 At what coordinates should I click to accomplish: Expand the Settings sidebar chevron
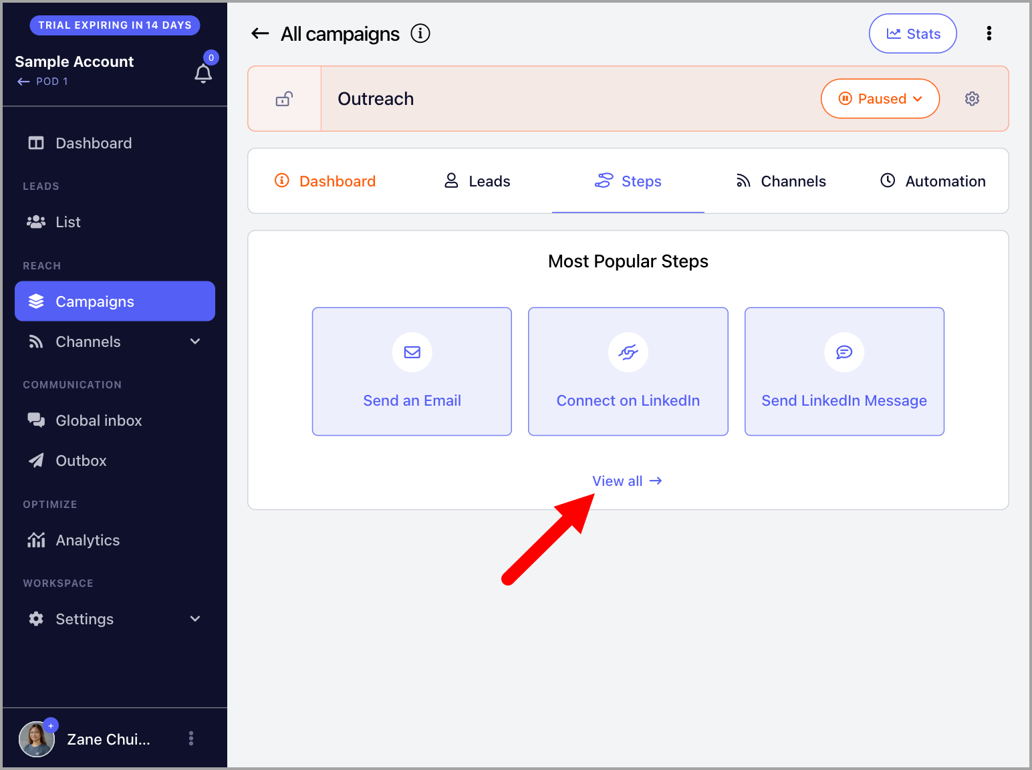point(195,619)
